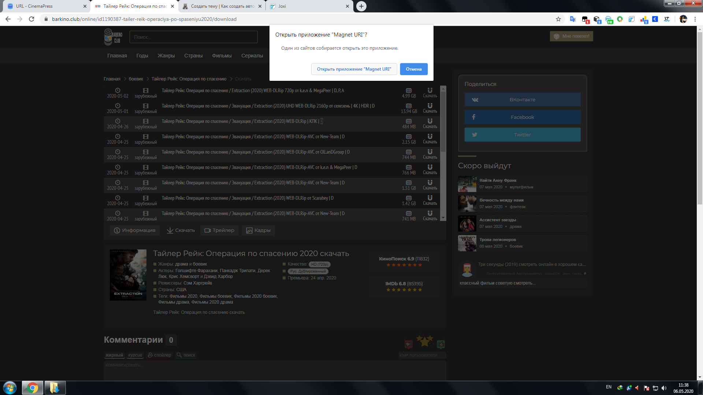Download magnet for 2.15 GB torrent
The height and width of the screenshot is (395, 703).
click(x=430, y=139)
